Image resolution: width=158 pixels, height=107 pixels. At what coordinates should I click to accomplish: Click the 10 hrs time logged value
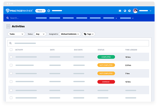tap(128, 57)
